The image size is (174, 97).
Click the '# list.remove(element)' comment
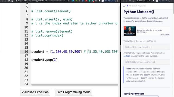point(52,32)
